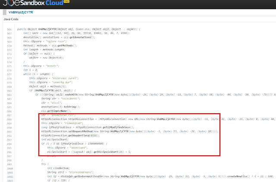Click the cls.getSimpleName() line

(56, 111)
